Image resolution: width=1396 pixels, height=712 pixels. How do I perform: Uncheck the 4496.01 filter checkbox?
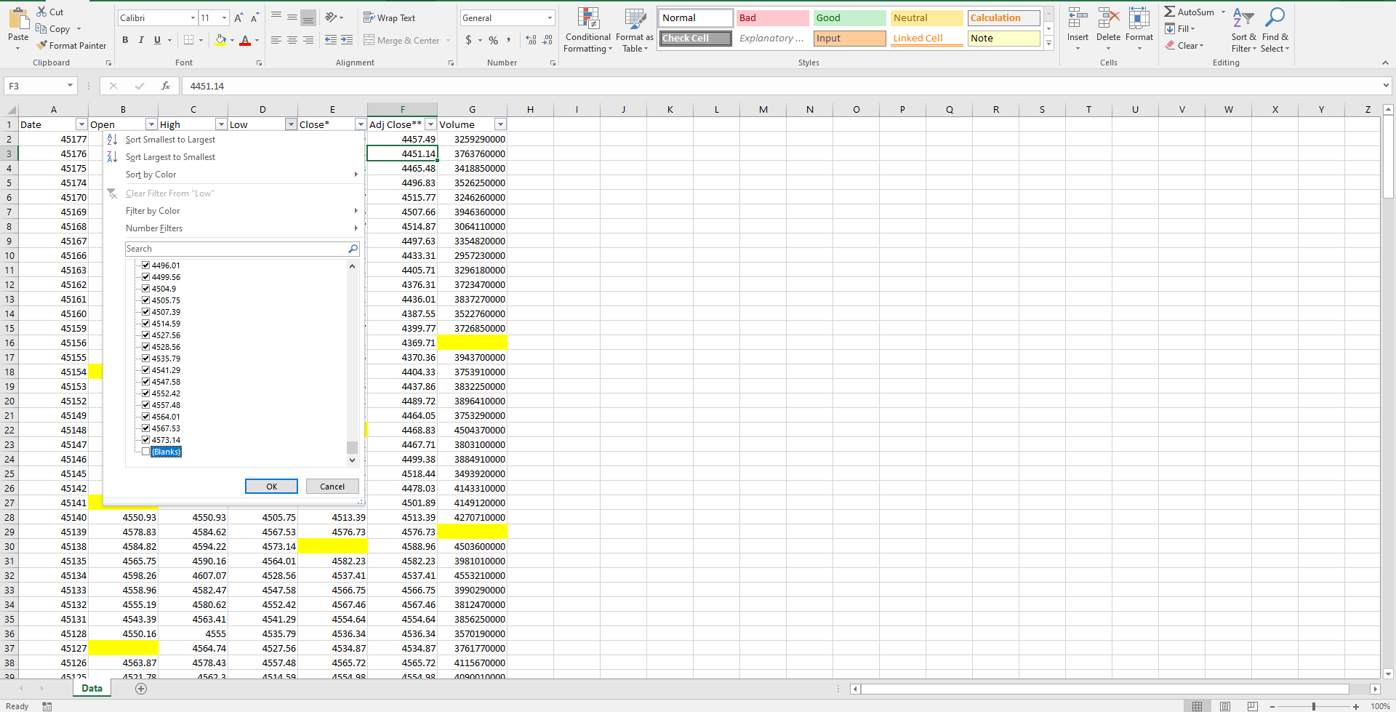click(145, 265)
